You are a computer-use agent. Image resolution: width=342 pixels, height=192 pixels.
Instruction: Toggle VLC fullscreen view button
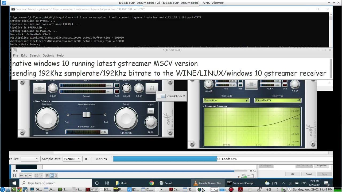click(x=37, y=175)
